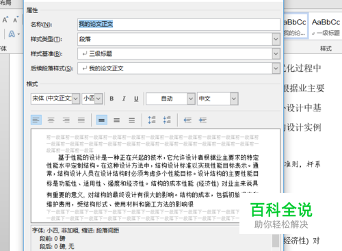Click the 根据业主要 text in document

coord(304,88)
